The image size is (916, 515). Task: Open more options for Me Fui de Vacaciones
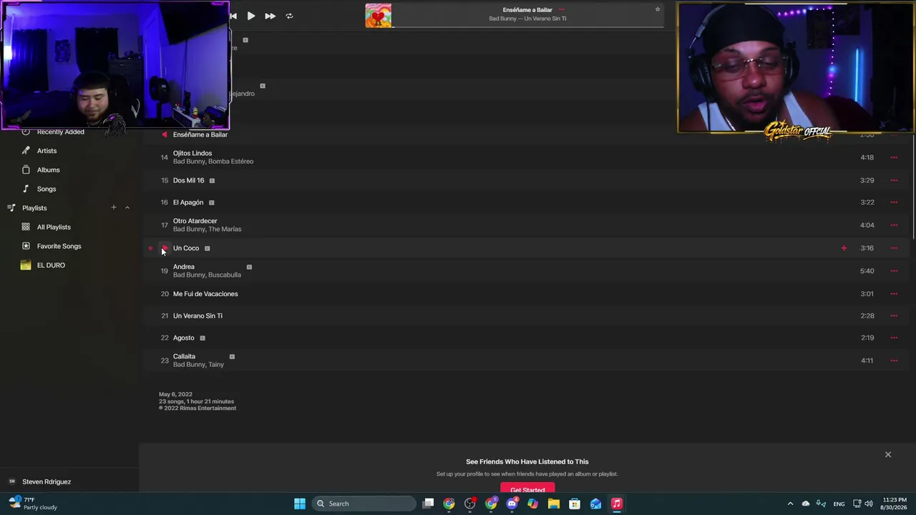894,294
